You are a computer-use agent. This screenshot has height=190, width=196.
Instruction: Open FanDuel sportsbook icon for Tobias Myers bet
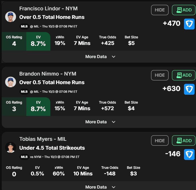[189, 155]
